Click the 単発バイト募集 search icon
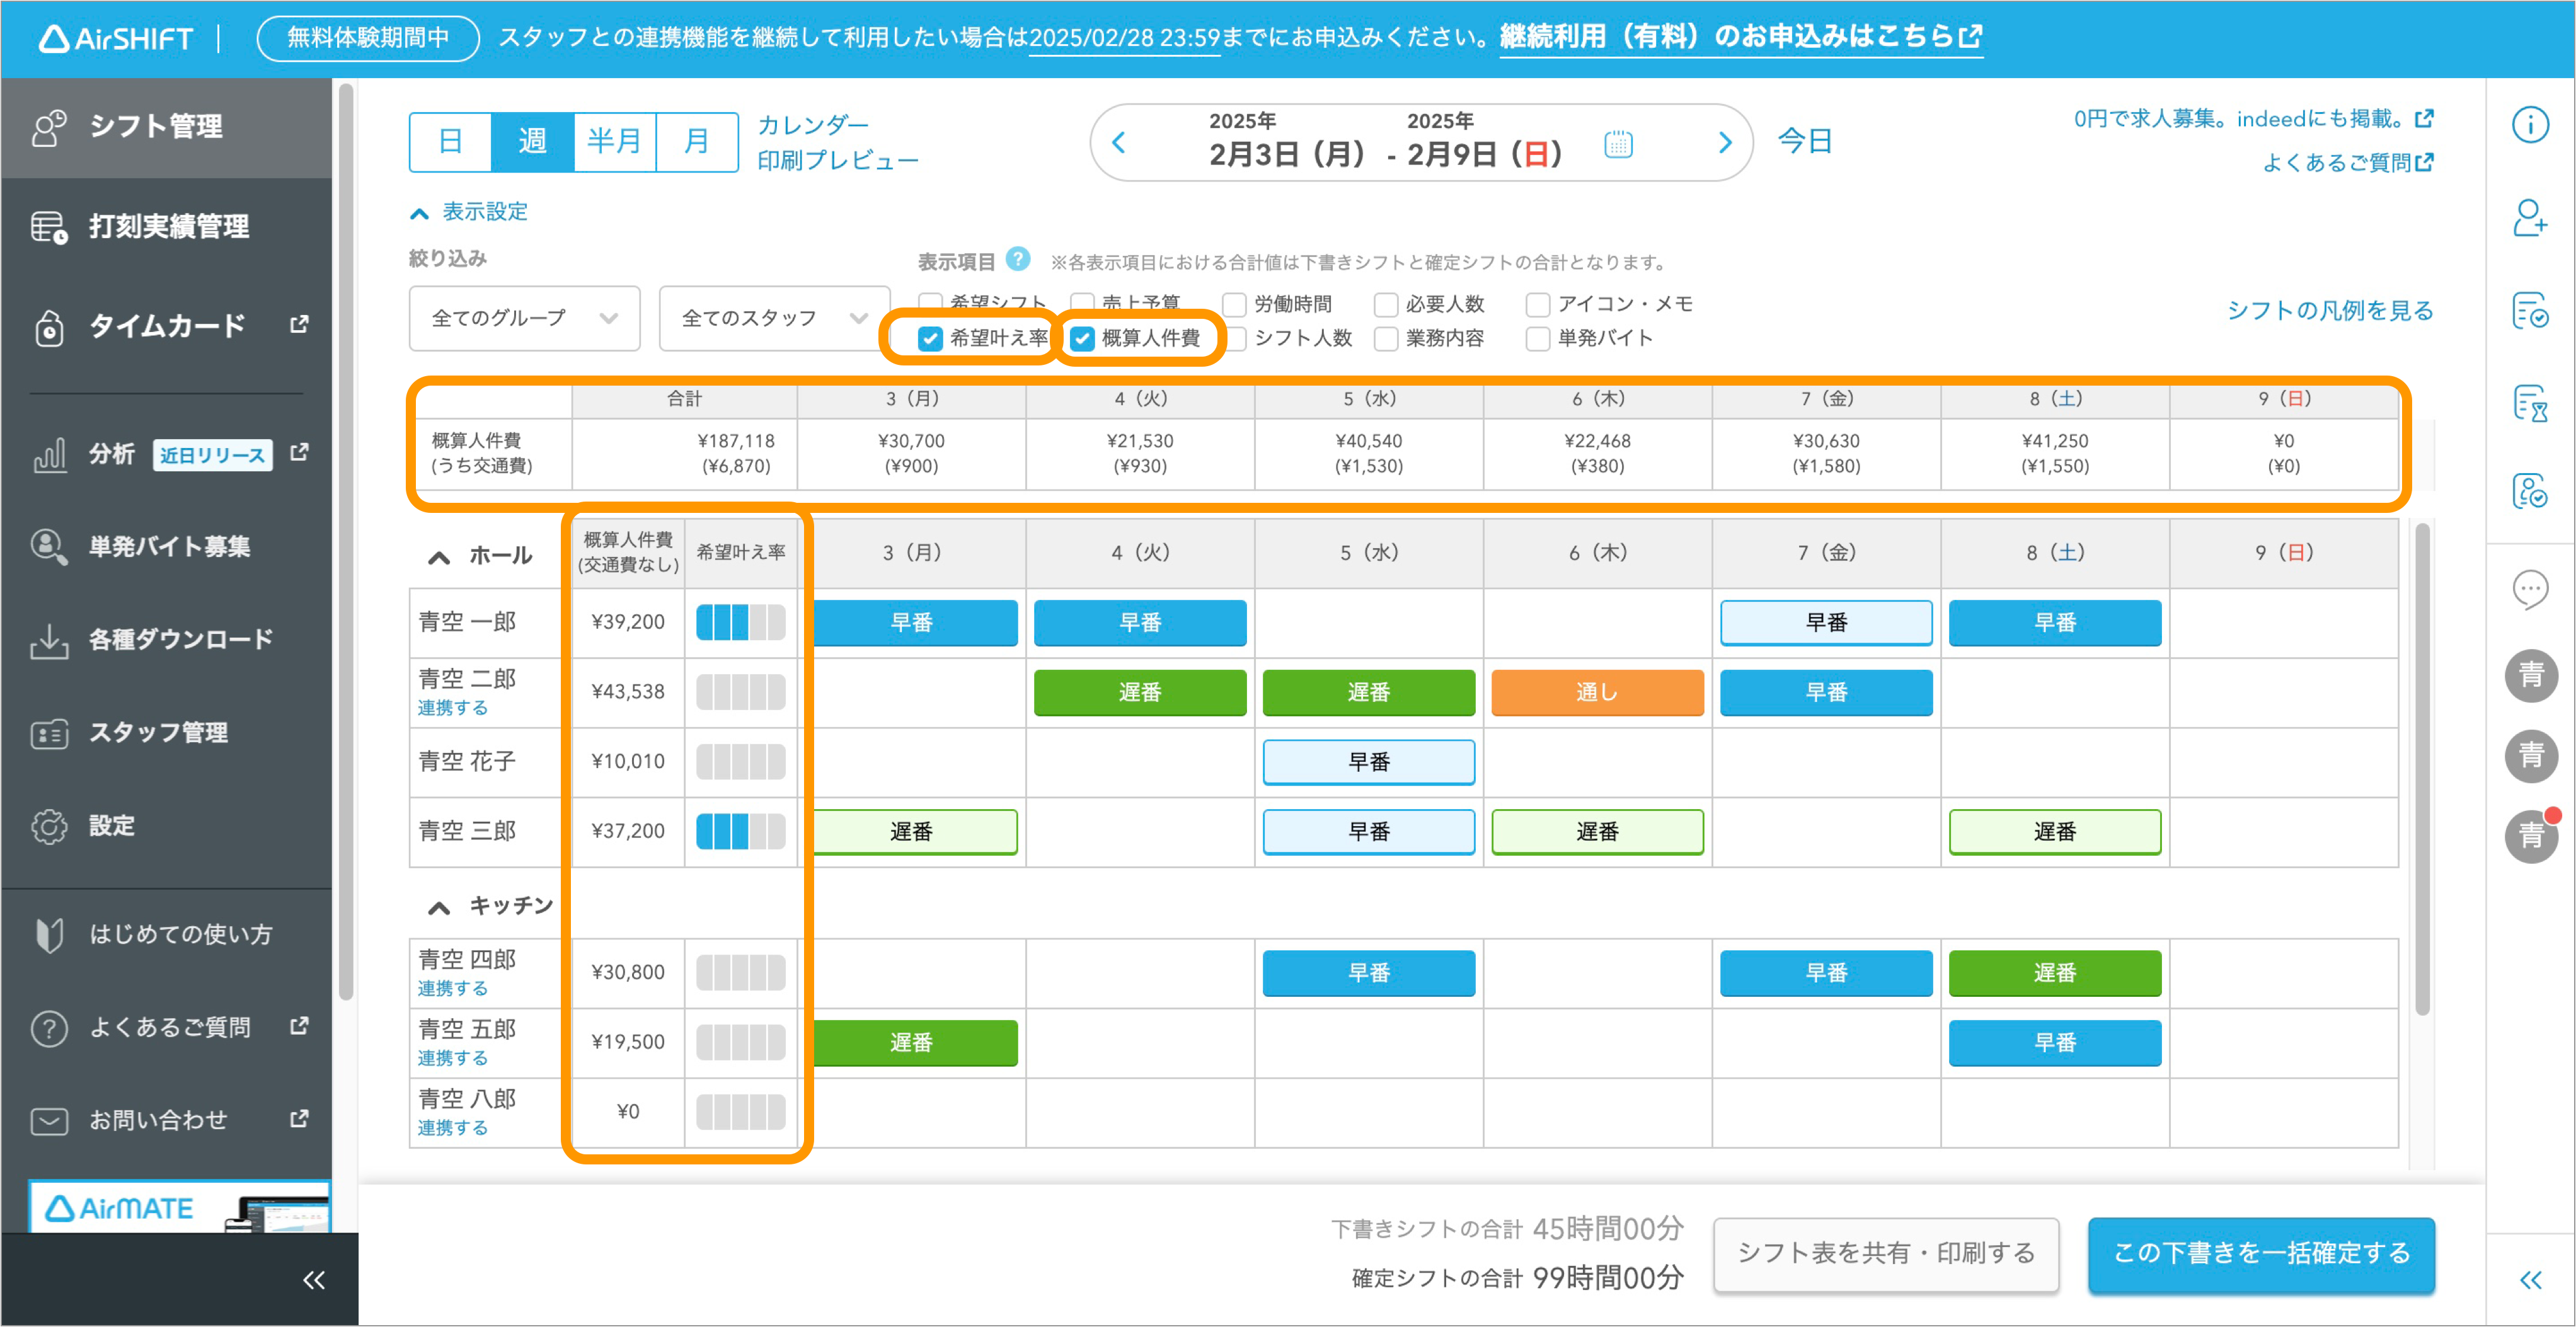Screen dimensions: 2576x1327 pos(49,546)
